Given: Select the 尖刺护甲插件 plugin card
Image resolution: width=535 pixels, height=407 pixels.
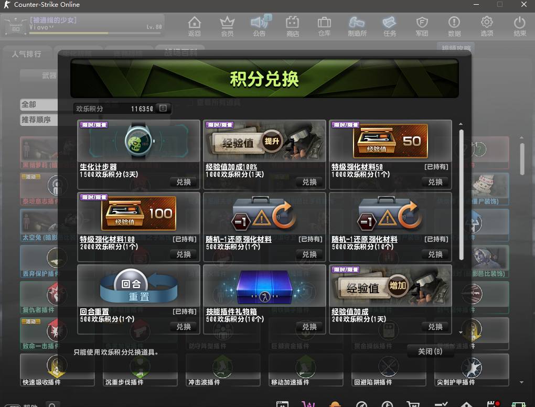Looking at the screenshot, I should 472,370.
